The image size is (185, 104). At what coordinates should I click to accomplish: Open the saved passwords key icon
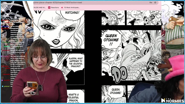click(151, 3)
